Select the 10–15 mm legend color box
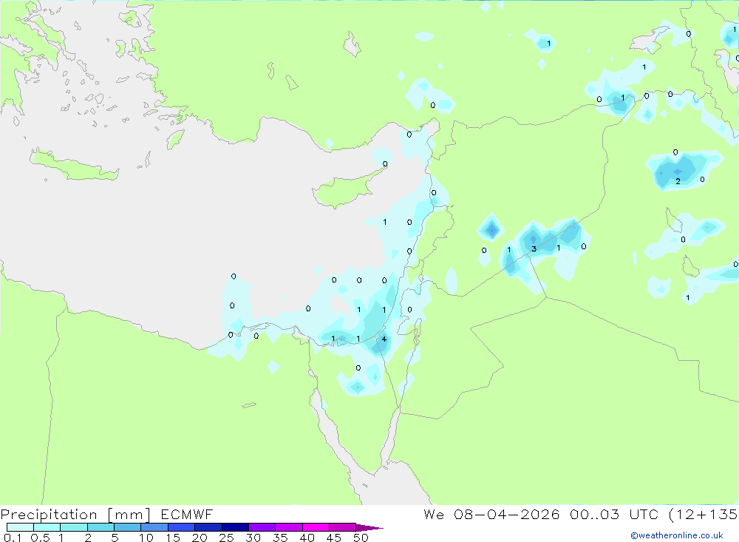The width and height of the screenshot is (739, 542). click(x=154, y=527)
